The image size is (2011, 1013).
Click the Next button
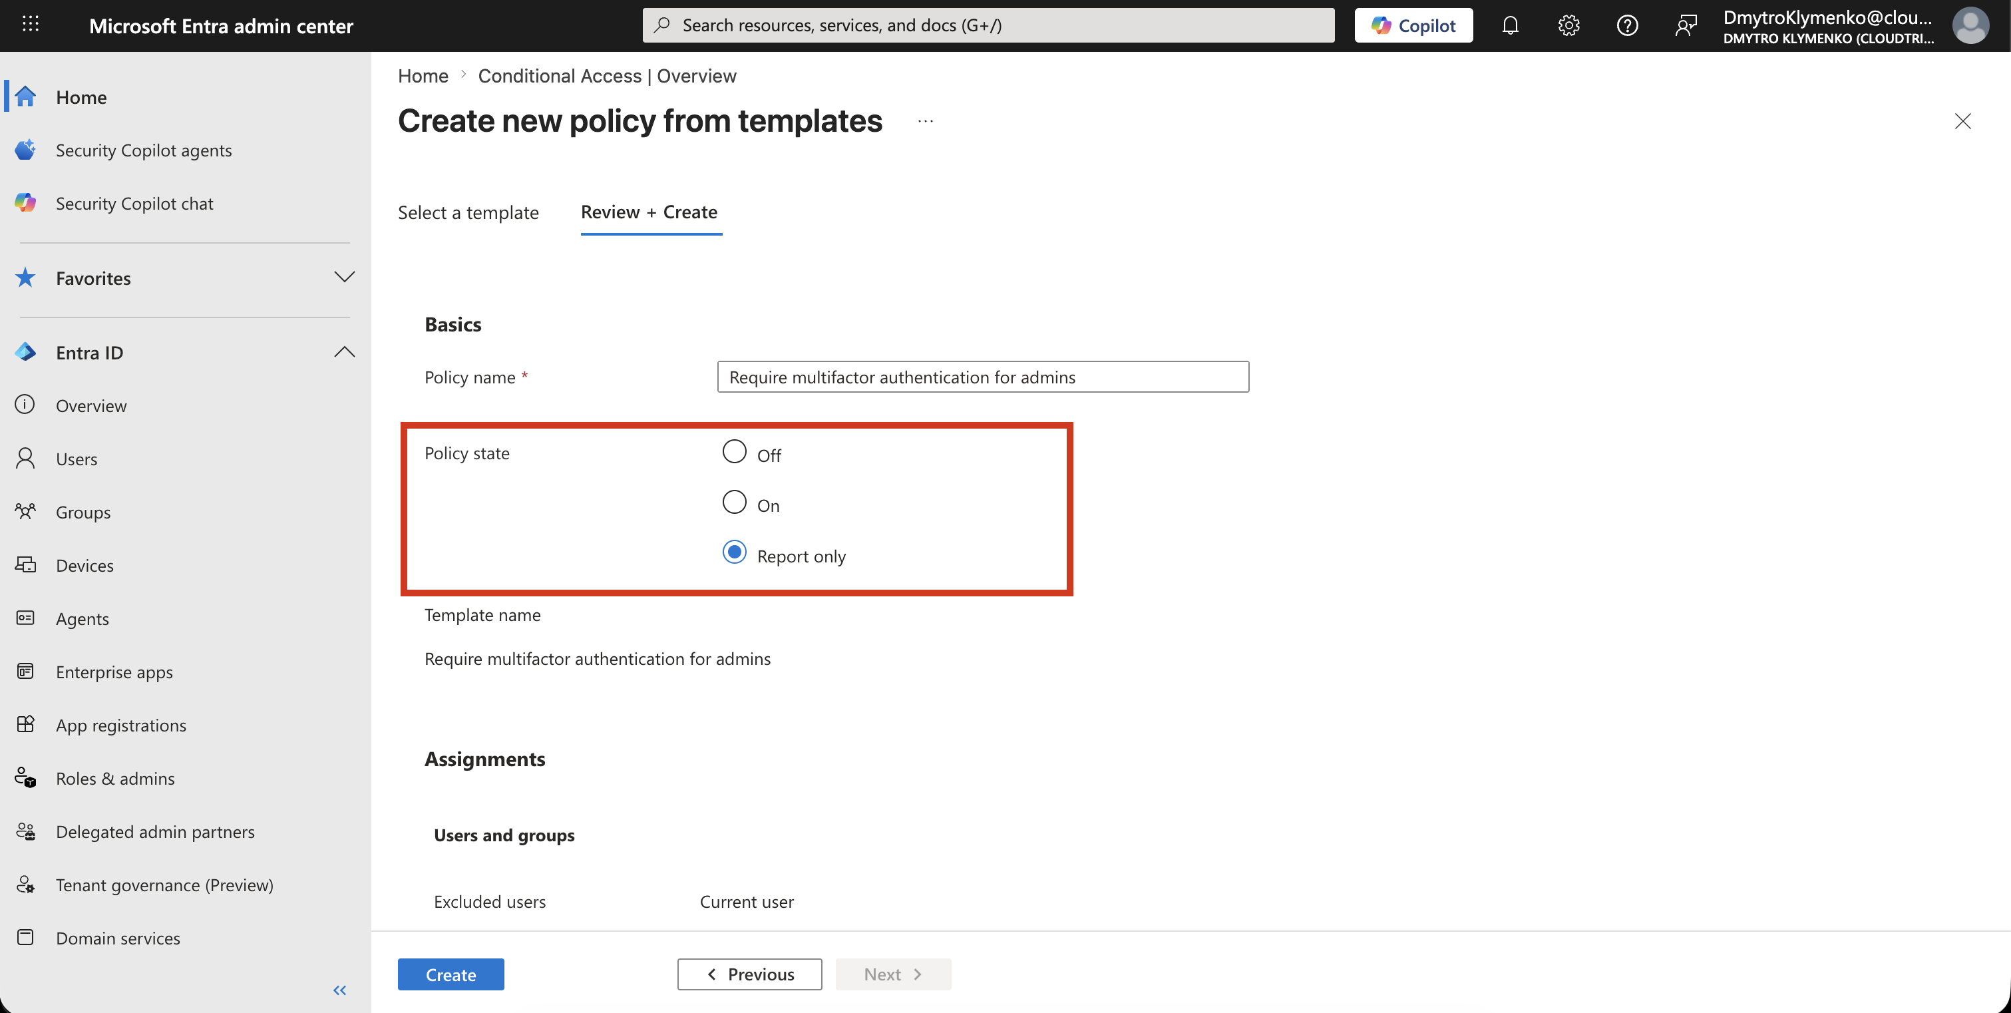coord(893,974)
